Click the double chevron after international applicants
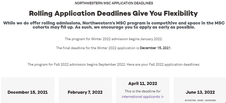The width and height of the screenshot is (226, 103). tap(162, 97)
